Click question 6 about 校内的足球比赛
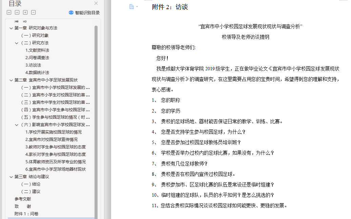This screenshot has width=351, height=219. coord(213,153)
